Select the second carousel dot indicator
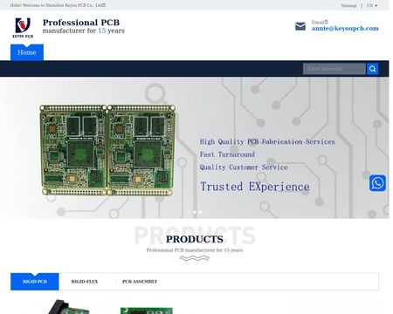 195,212
